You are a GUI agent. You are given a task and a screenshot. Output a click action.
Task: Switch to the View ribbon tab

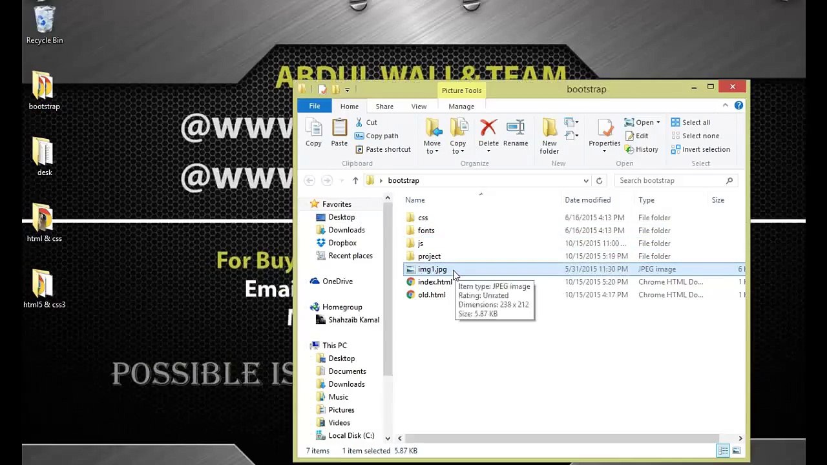419,107
